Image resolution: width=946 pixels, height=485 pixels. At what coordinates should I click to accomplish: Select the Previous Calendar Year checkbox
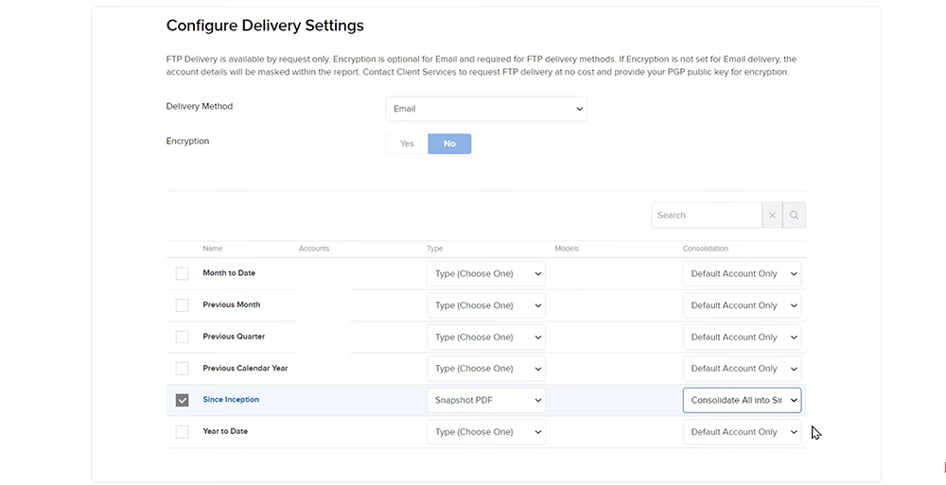pos(183,369)
